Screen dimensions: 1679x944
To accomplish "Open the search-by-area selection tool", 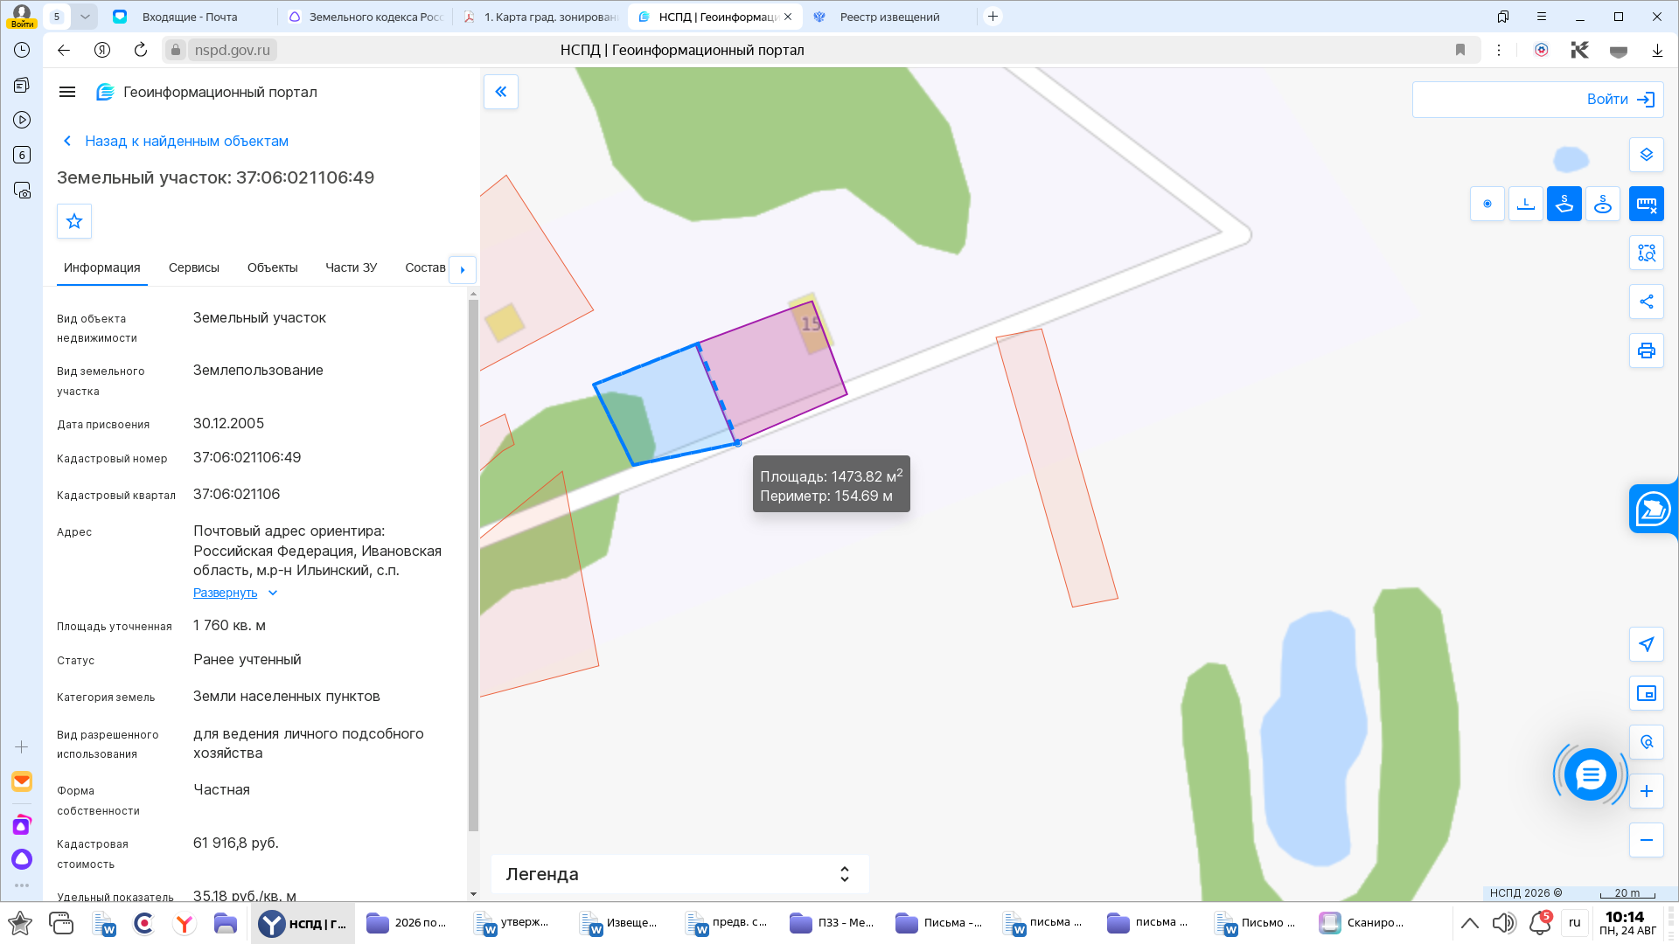I will [1647, 253].
